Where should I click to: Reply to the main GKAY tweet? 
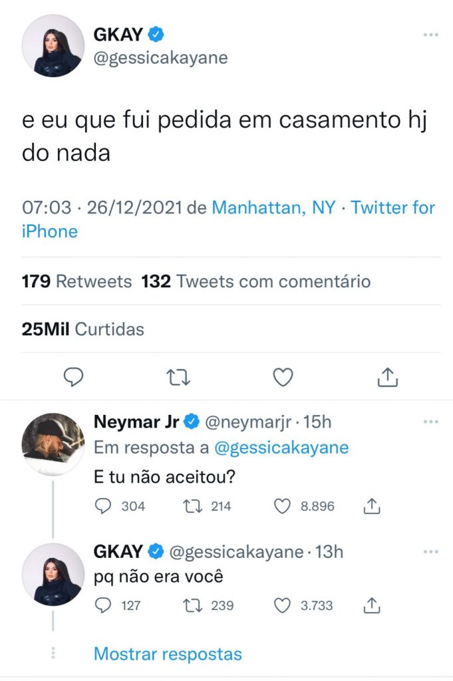(x=73, y=378)
